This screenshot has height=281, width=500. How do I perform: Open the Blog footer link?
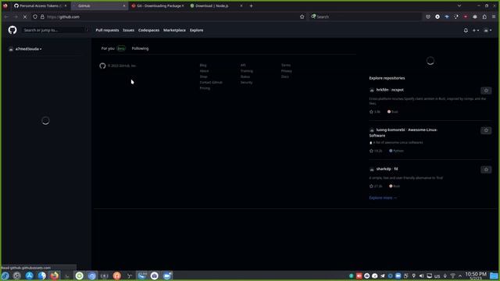pos(203,66)
